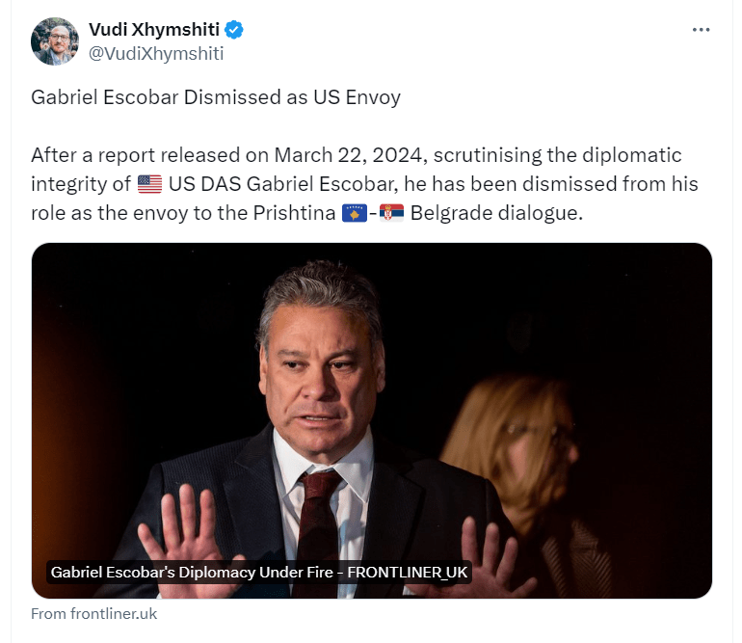Click Vudi Xhymshiti's profile avatar

point(55,41)
